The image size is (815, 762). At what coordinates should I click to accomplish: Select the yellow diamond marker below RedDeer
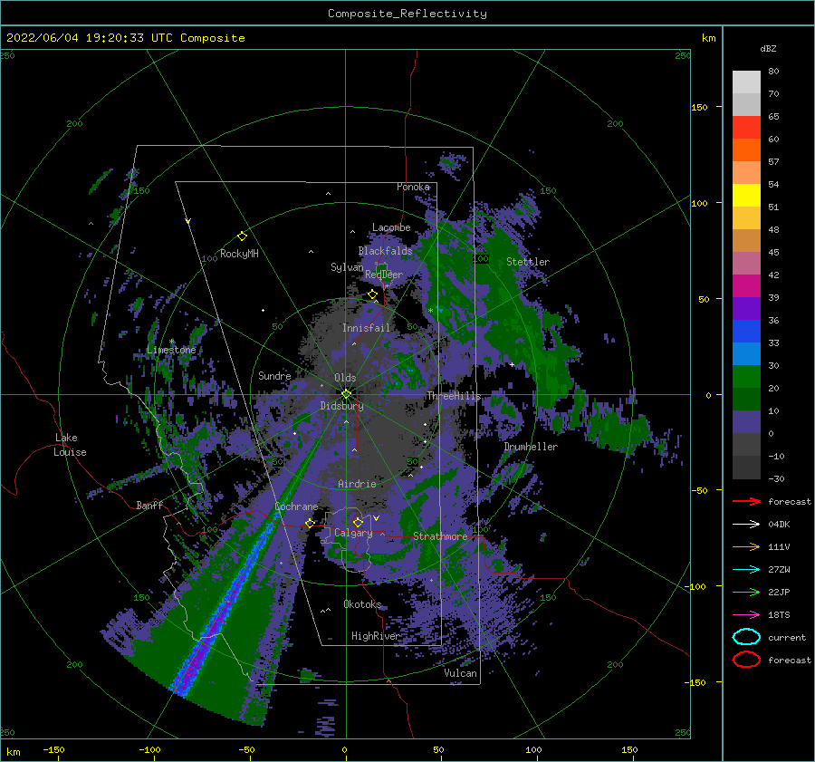(372, 294)
